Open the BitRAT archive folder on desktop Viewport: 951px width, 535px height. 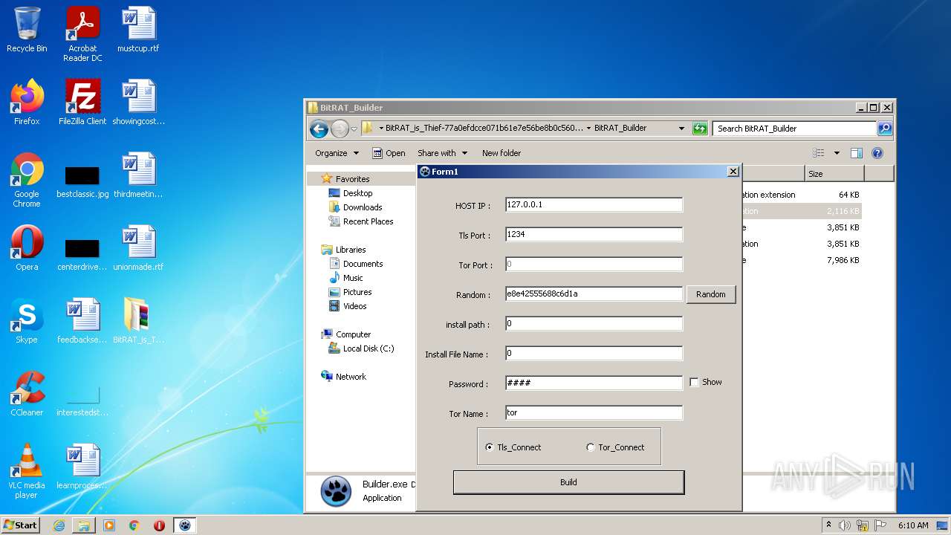(138, 321)
